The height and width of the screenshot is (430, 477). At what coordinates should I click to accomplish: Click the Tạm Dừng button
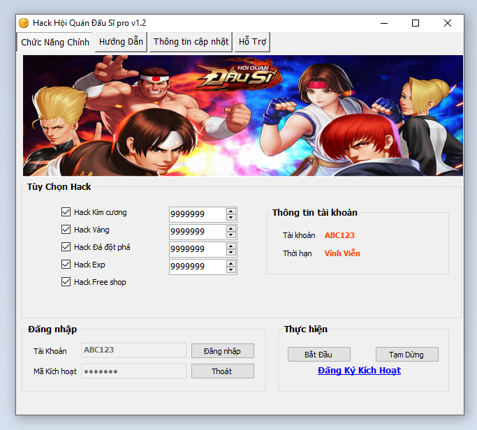406,355
